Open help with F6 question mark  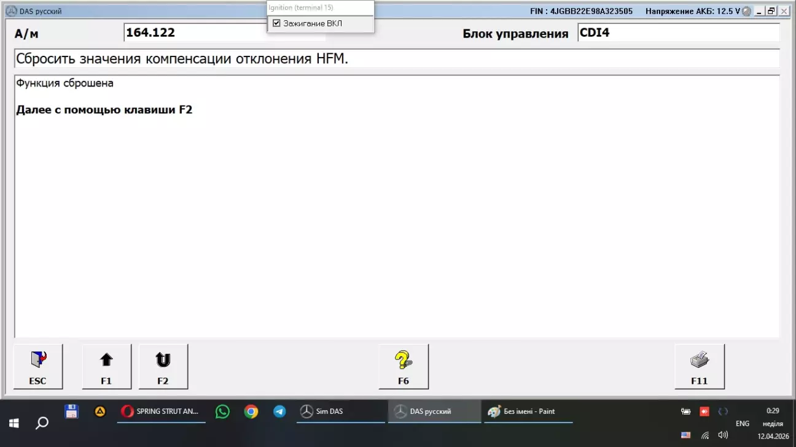403,367
